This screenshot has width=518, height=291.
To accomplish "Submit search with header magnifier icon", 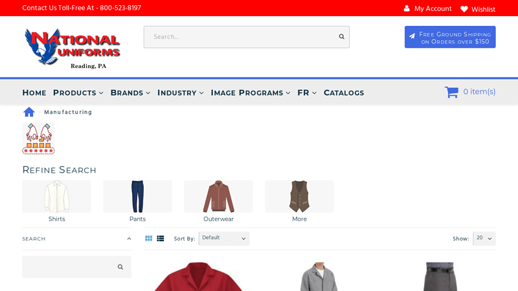I will [342, 37].
